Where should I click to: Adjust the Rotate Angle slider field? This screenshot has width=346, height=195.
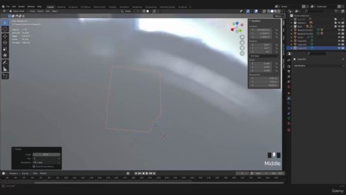pos(46,154)
